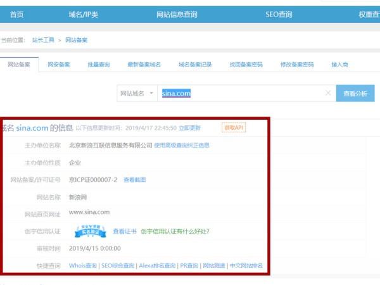Go to the 找回备案密码 tab

click(x=246, y=65)
